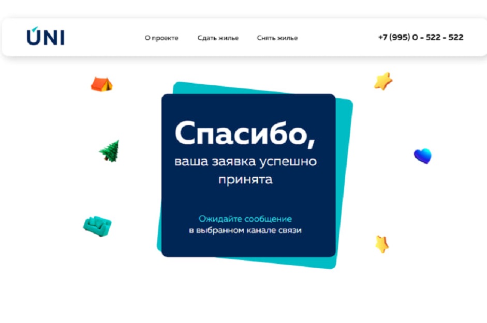Click the big Спасибо heading
This screenshot has width=487, height=323.
[x=245, y=133]
